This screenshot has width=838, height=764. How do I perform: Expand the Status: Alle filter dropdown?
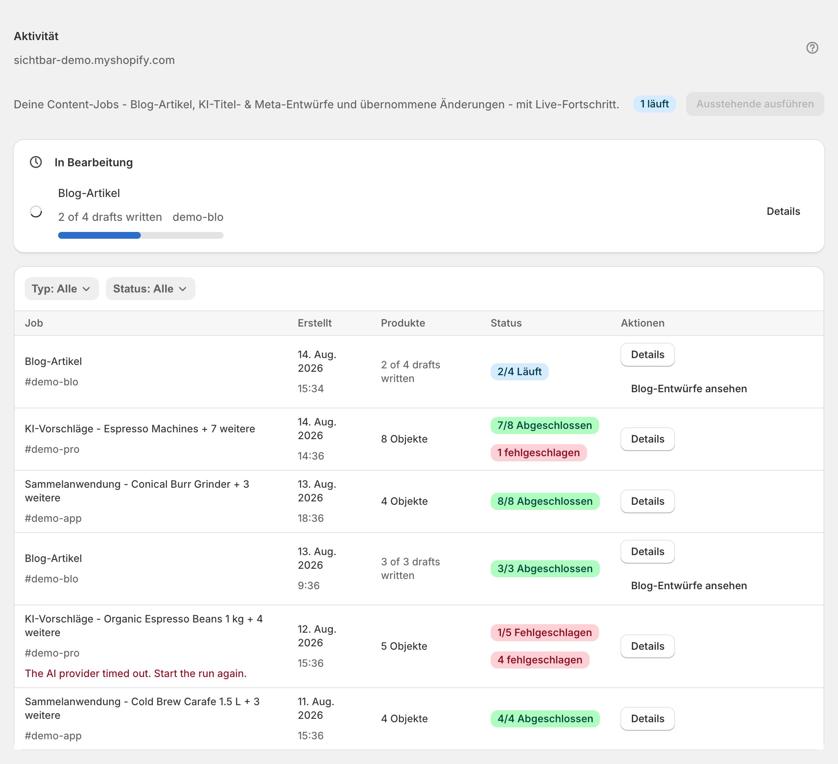pyautogui.click(x=150, y=289)
